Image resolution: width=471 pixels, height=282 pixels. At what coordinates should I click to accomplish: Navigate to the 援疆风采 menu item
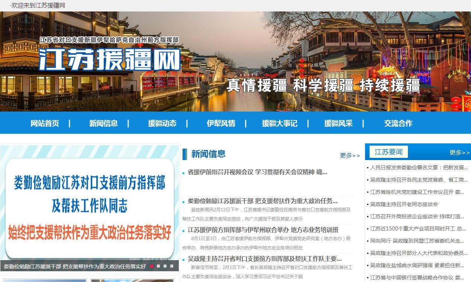click(x=338, y=123)
